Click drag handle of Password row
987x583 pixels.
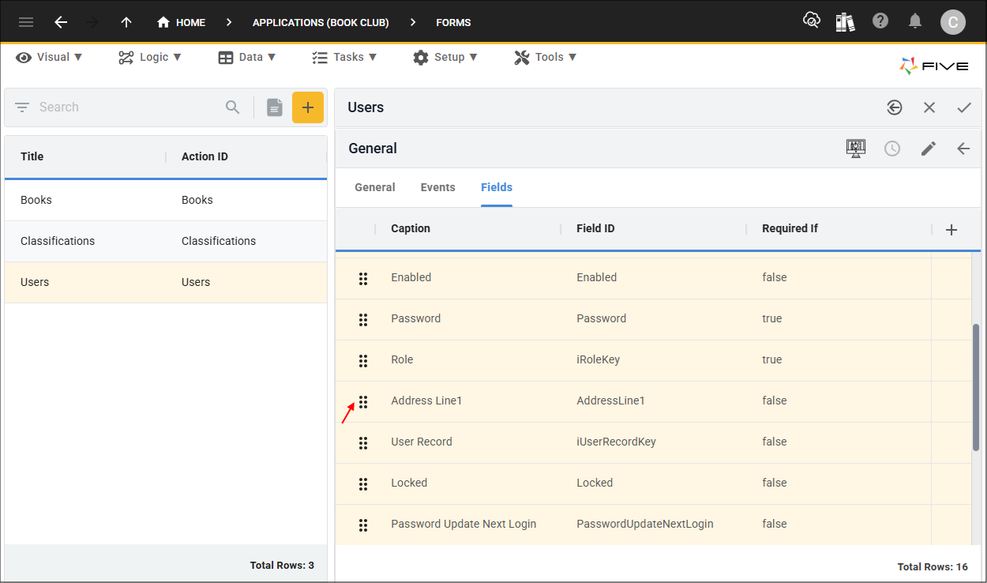363,319
